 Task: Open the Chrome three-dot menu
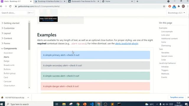pos(188,6)
